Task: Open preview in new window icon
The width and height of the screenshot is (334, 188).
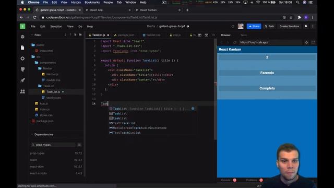Action: (313, 42)
